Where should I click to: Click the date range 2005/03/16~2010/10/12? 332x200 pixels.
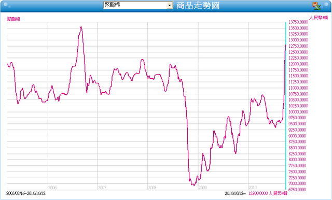point(26,193)
